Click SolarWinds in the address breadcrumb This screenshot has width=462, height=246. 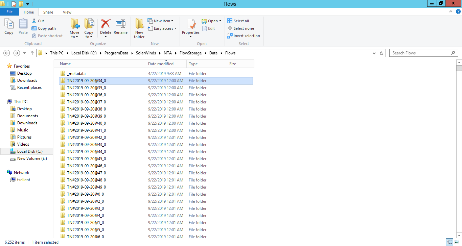click(x=145, y=53)
